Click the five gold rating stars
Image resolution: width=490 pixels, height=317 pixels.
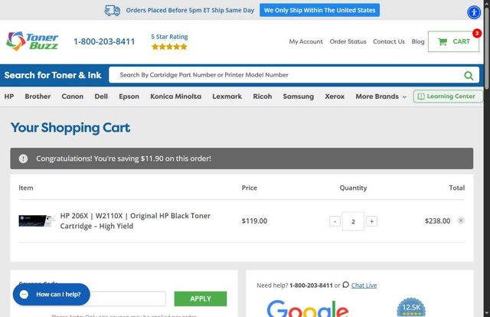click(169, 47)
